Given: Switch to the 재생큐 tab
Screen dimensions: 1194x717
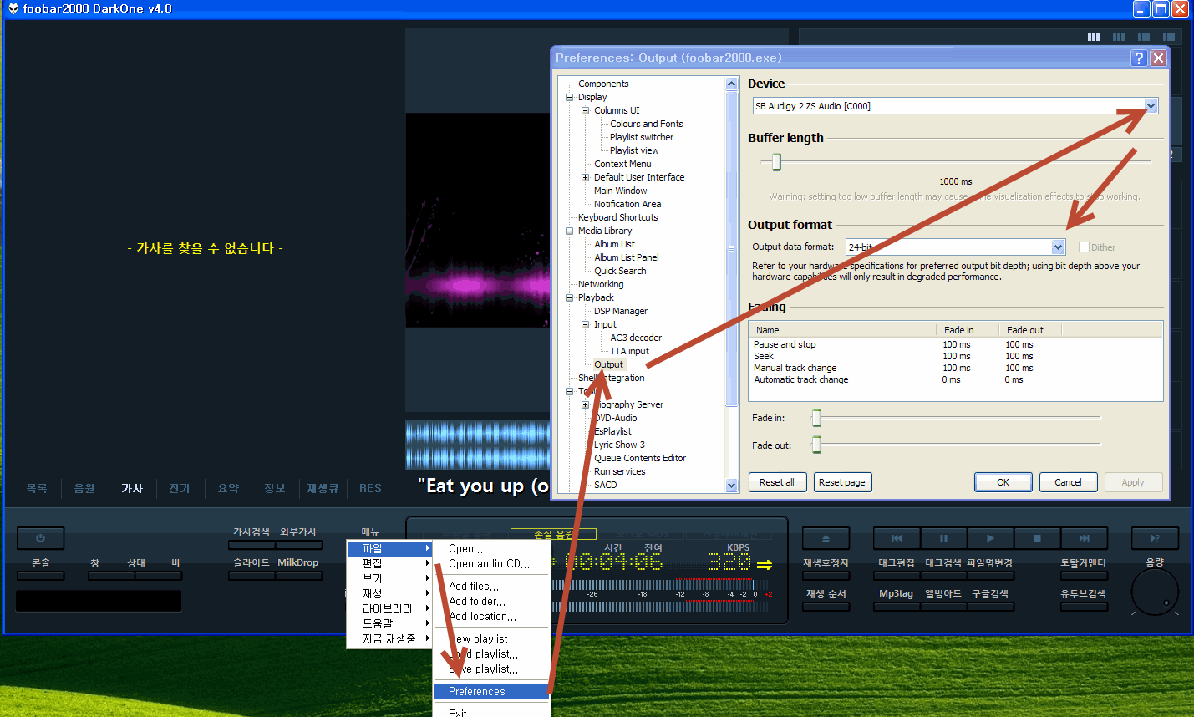Looking at the screenshot, I should click(x=323, y=488).
